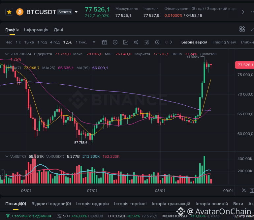Click the Безстр contract type badge
254x220 pixels.
pyautogui.click(x=65, y=12)
